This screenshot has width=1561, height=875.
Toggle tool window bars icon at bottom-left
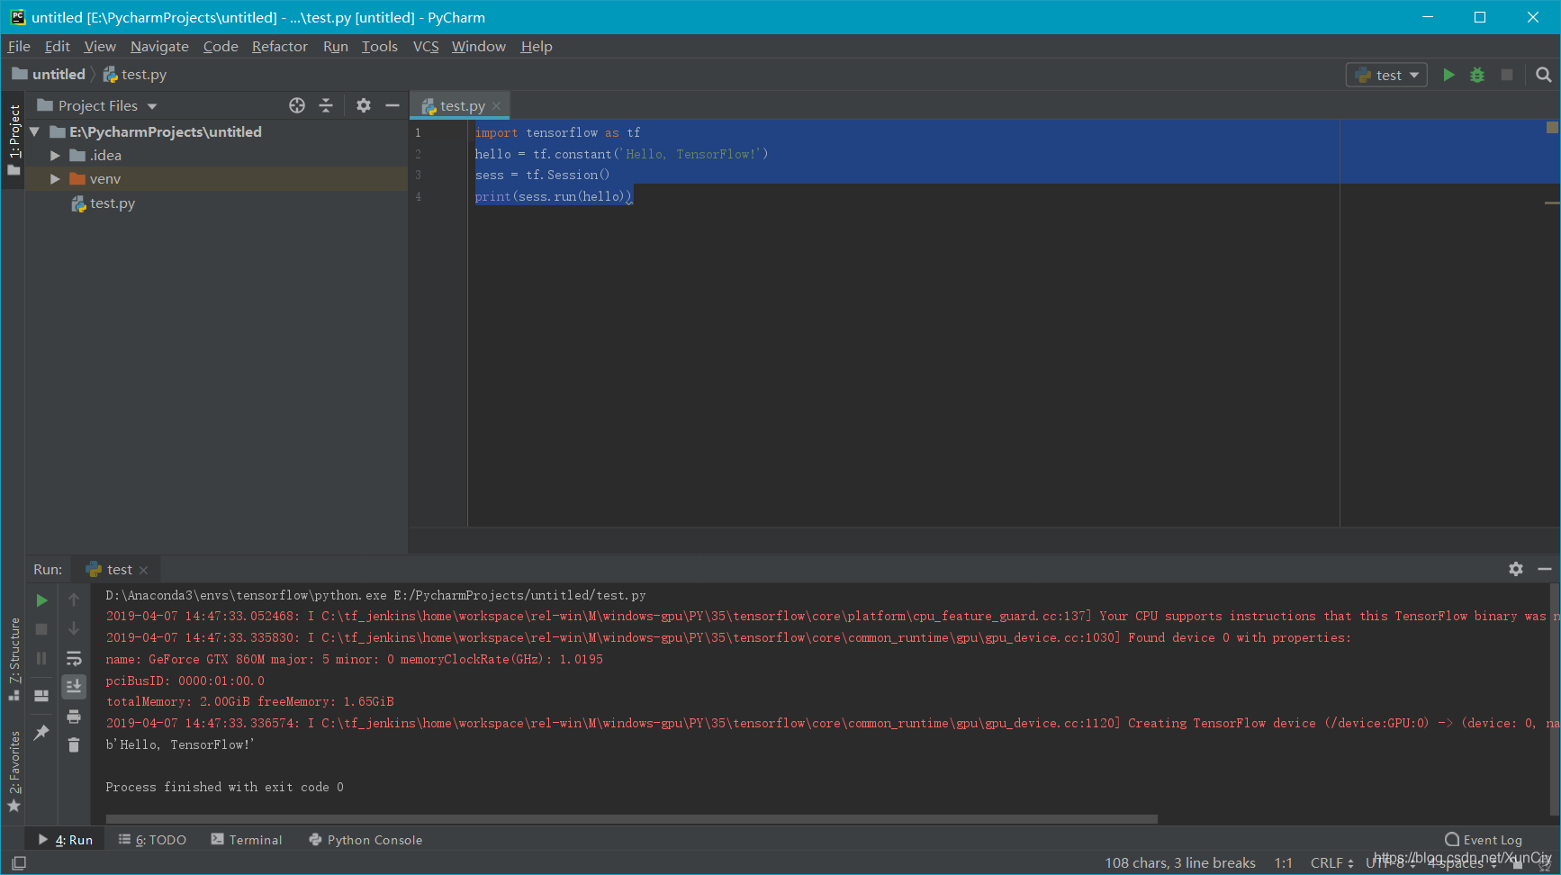tap(19, 862)
